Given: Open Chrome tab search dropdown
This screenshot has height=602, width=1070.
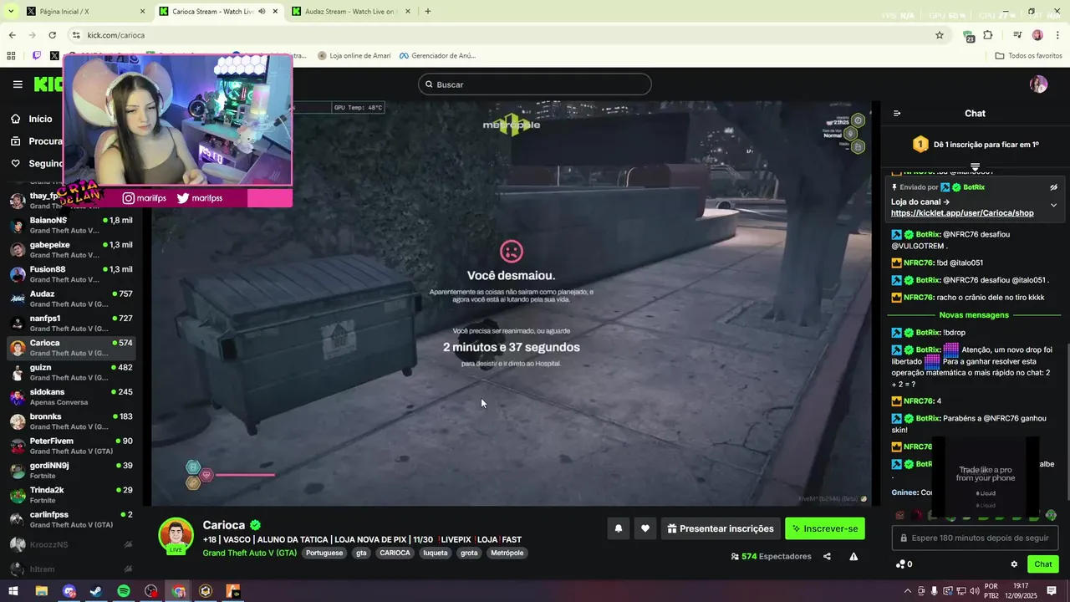Looking at the screenshot, I should pyautogui.click(x=11, y=12).
